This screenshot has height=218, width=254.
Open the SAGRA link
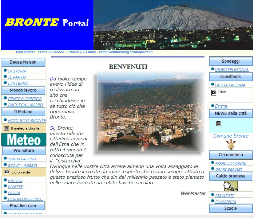pyautogui.click(x=14, y=193)
